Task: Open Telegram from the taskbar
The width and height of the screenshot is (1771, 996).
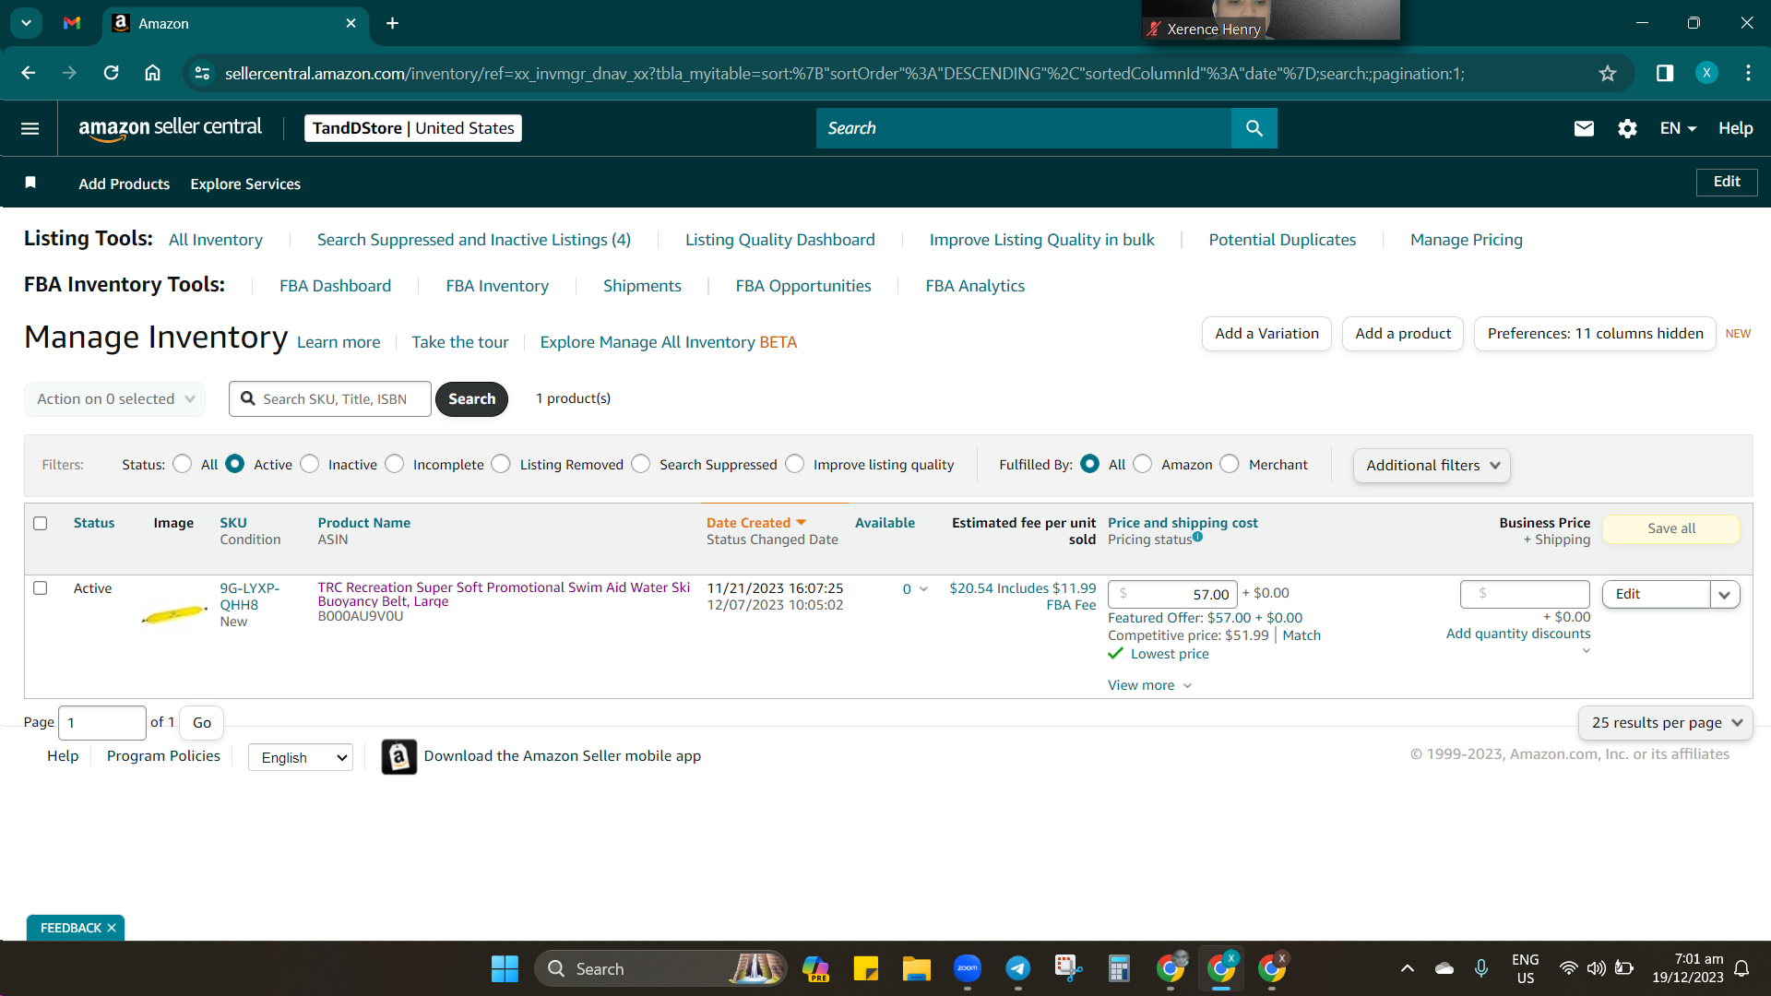Action: point(1018,968)
